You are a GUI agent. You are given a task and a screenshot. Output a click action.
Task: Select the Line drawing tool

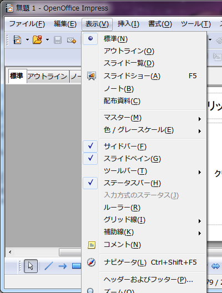tap(49, 266)
